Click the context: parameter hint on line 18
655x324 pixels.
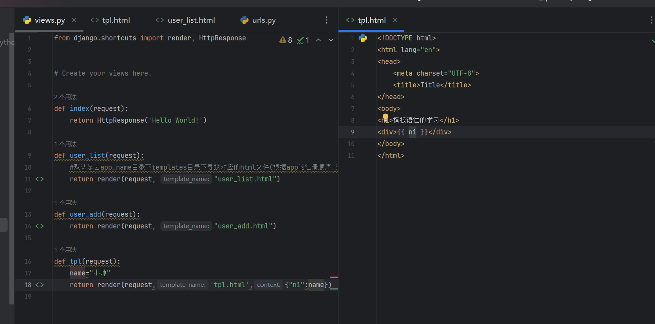click(x=269, y=285)
